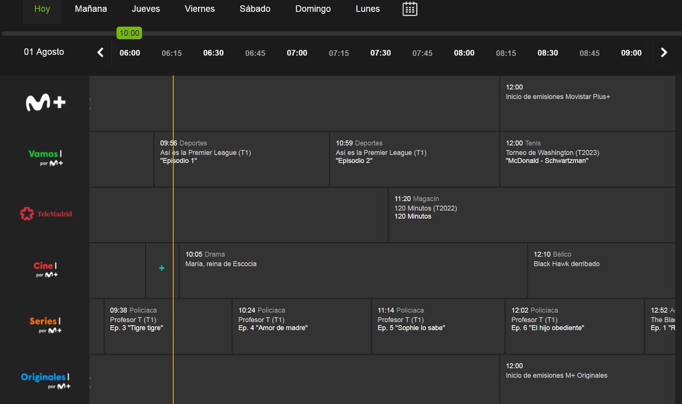
Task: Click the 07:30 time header label
Action: [x=380, y=53]
